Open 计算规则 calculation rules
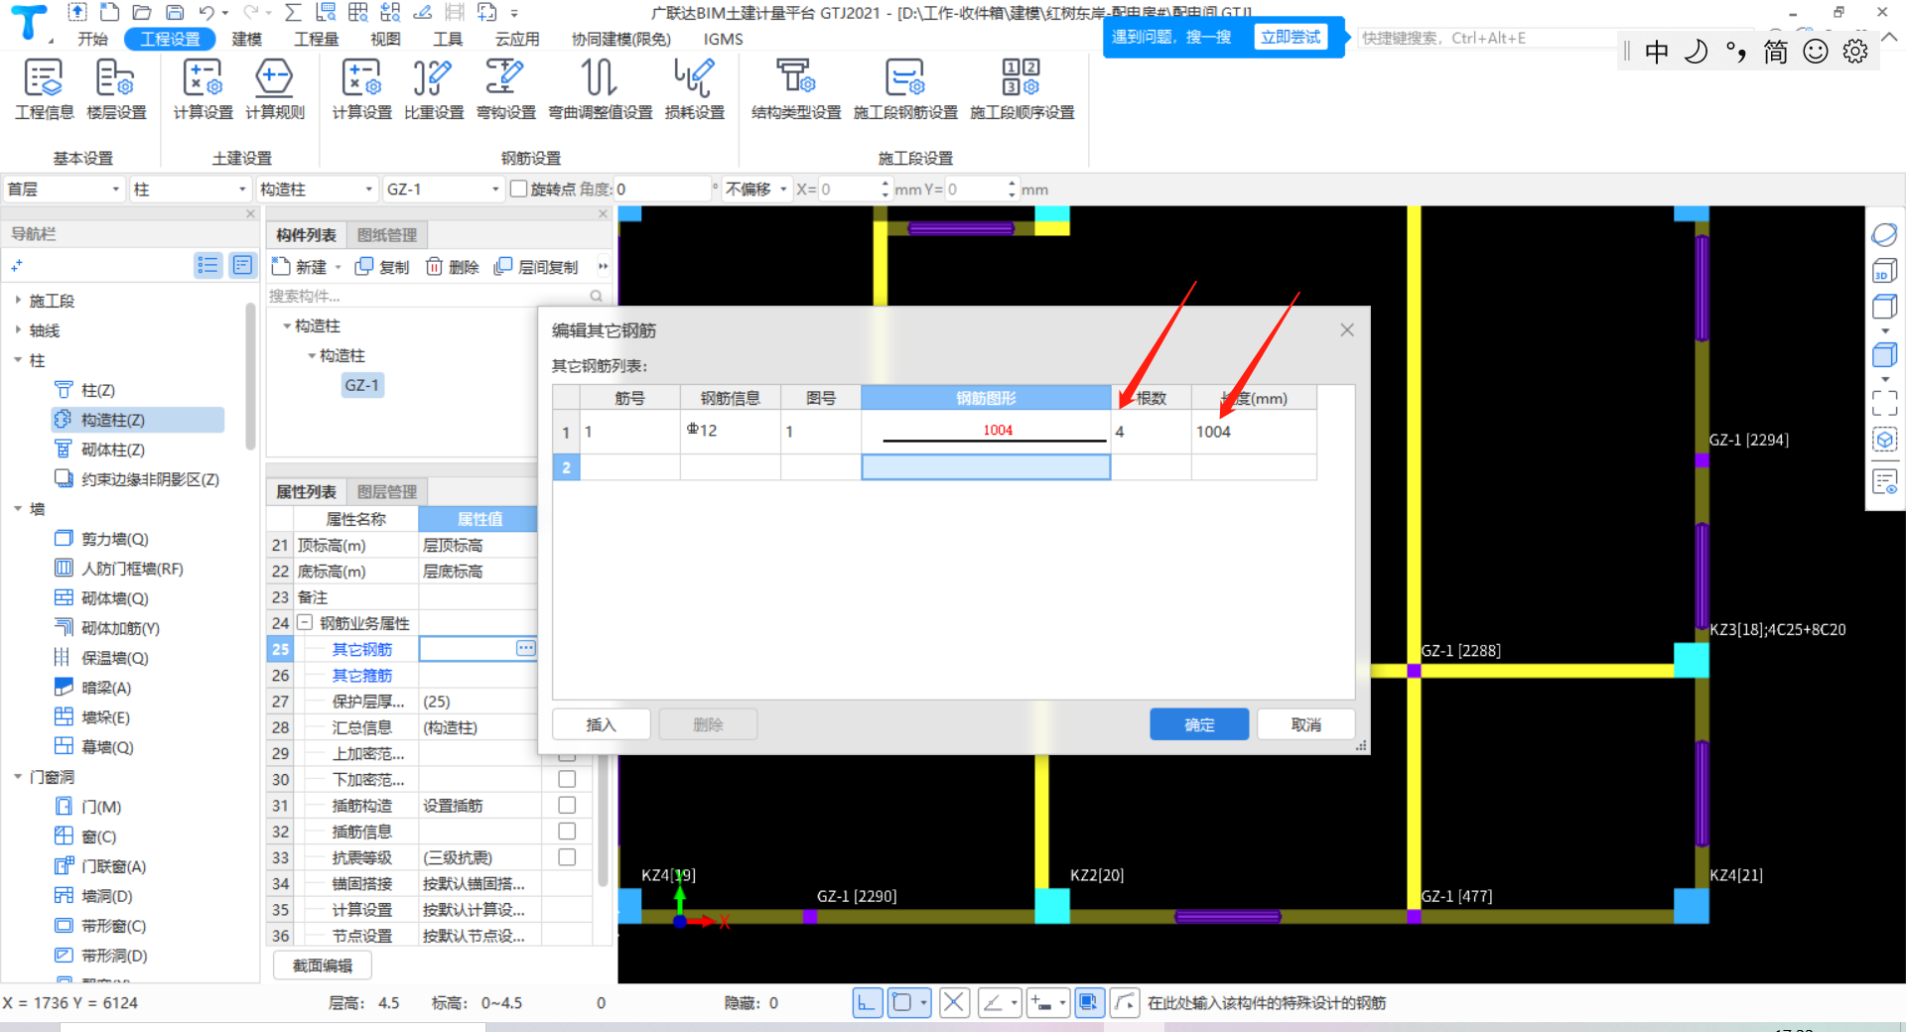Image resolution: width=1906 pixels, height=1032 pixels. tap(275, 89)
